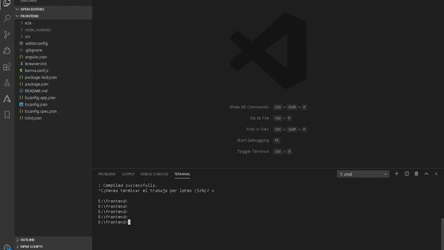The width and height of the screenshot is (444, 250).
Task: Expand the node_modules folder
Action: (53, 30)
